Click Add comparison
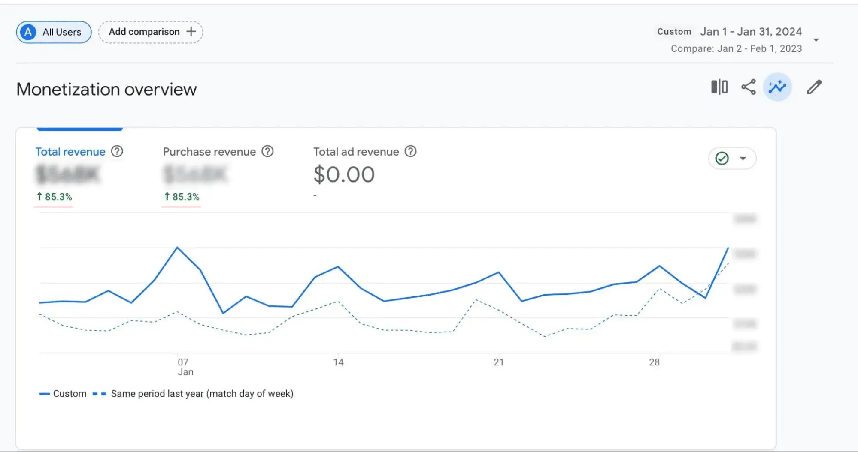 pos(151,31)
